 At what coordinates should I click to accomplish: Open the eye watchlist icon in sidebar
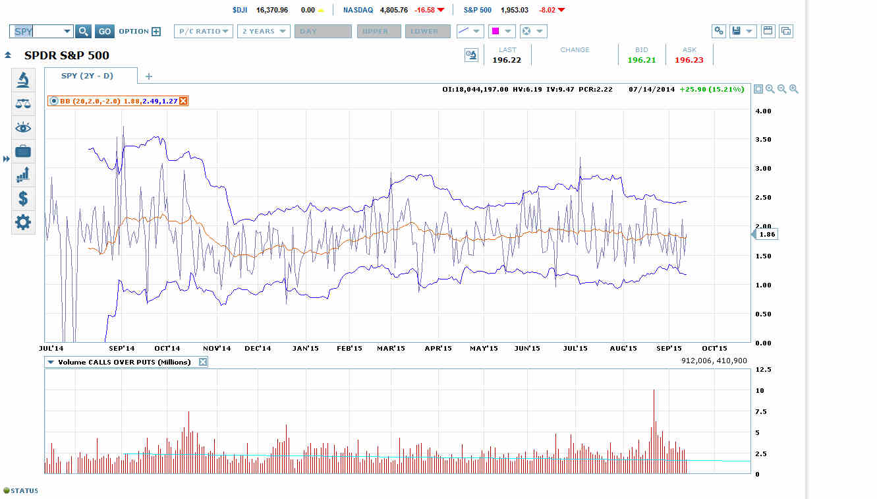(x=23, y=128)
